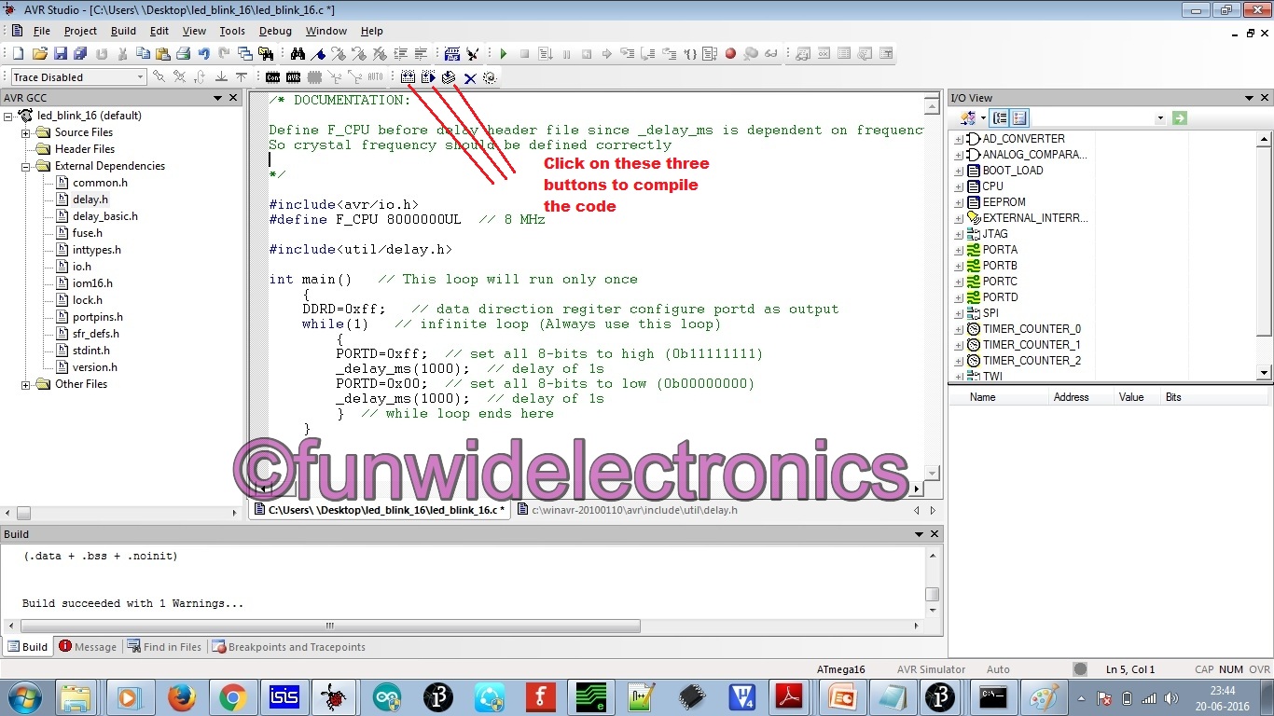Click the Paste icon on the toolbar
Screen dimensions: 1274x716
click(x=162, y=53)
